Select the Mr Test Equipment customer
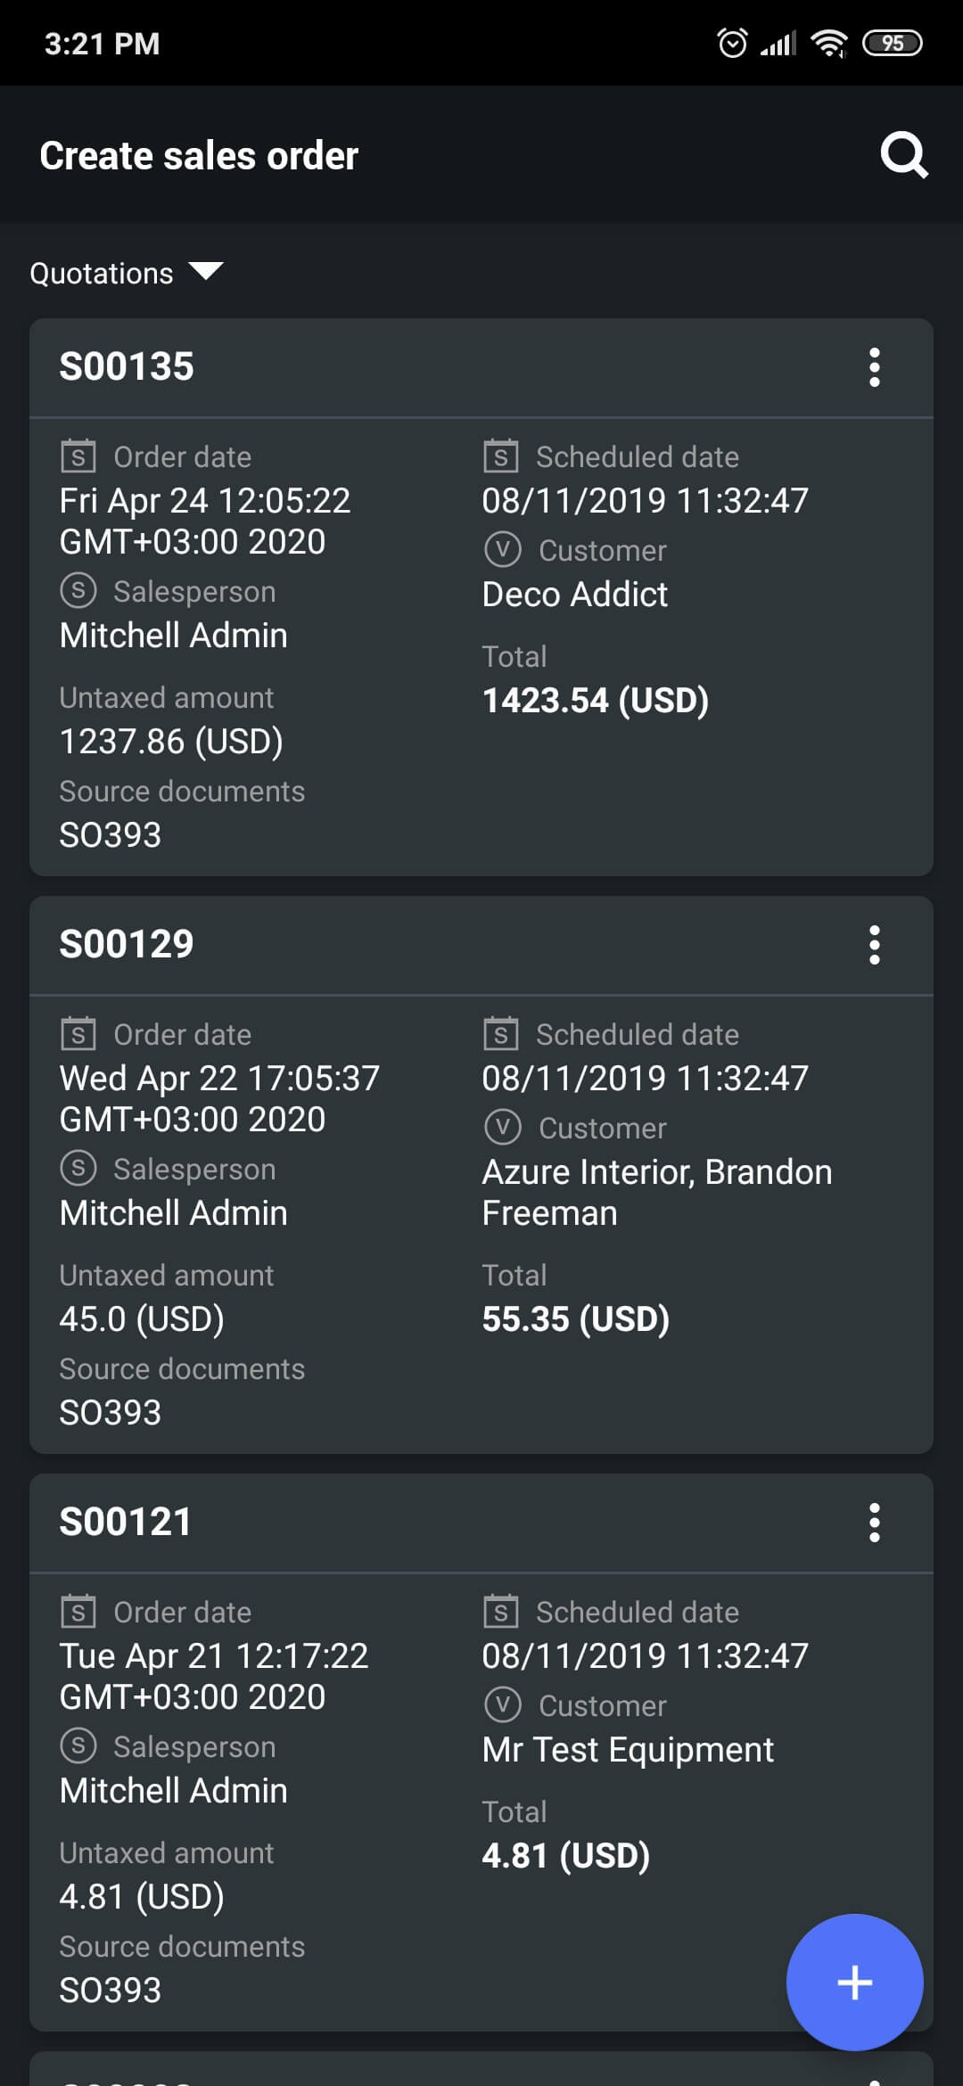The width and height of the screenshot is (963, 2086). pyautogui.click(x=628, y=1750)
